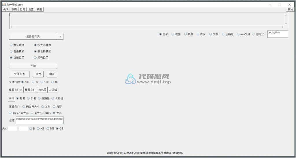Set file rows to 1k
296x158 pixels.
35,82
